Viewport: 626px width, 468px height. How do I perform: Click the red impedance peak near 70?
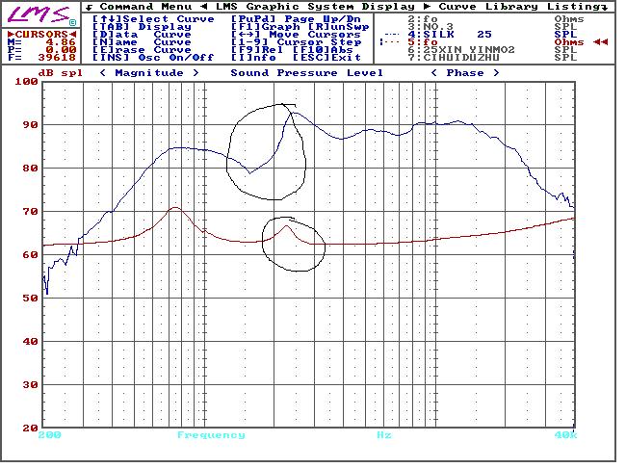[x=174, y=208]
